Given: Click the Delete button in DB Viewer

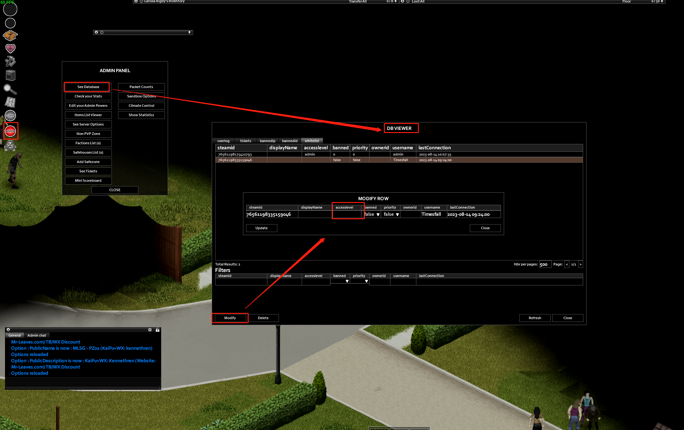Looking at the screenshot, I should 263,318.
